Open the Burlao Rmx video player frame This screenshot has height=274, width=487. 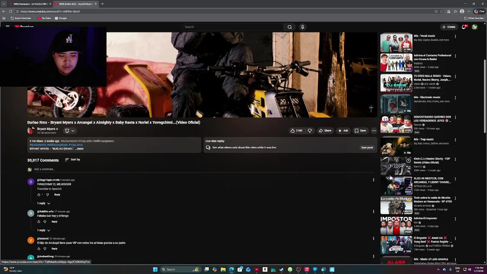pos(202,75)
